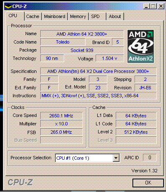Switch to the Cache tab

tap(33, 16)
